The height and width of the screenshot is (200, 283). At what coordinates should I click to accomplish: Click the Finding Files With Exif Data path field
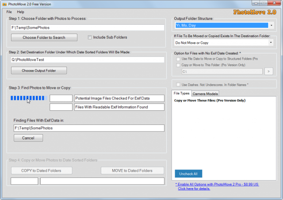click(89, 128)
